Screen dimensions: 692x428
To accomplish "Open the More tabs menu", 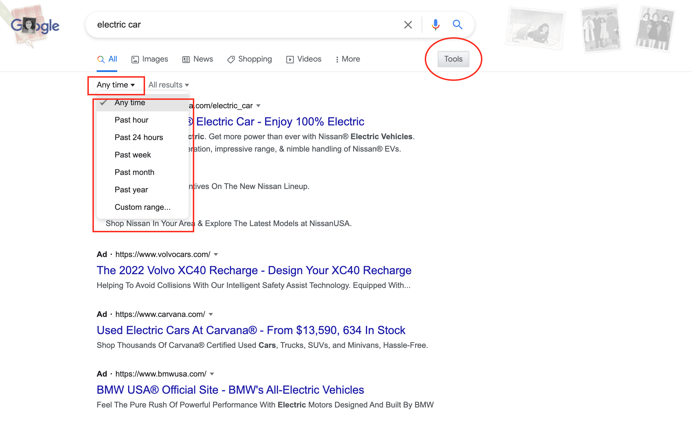I will click(x=347, y=59).
